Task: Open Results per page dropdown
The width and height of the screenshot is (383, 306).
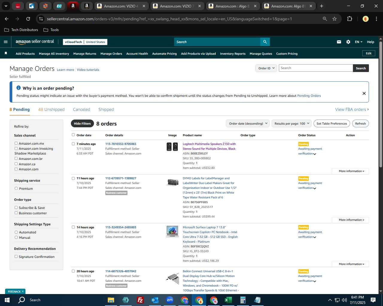Action: 291,123
